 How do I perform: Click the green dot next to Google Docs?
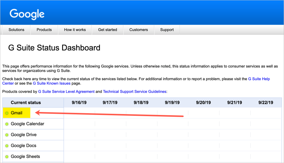click(x=7, y=146)
